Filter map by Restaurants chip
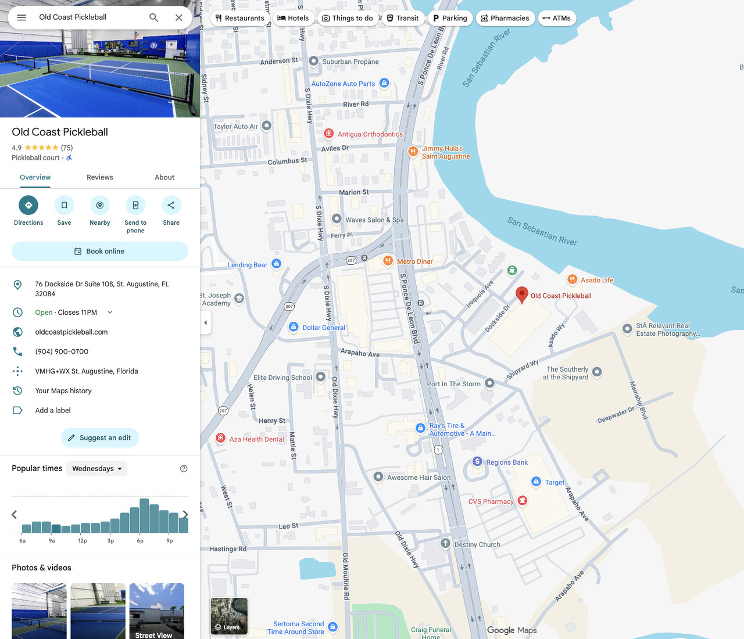 coord(239,18)
